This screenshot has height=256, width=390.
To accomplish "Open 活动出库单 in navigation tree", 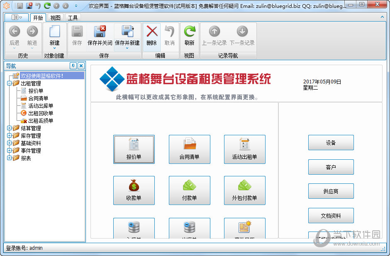I will click(41, 106).
